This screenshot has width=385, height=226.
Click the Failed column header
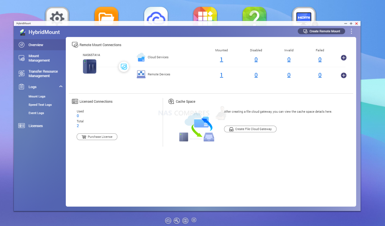tap(320, 50)
